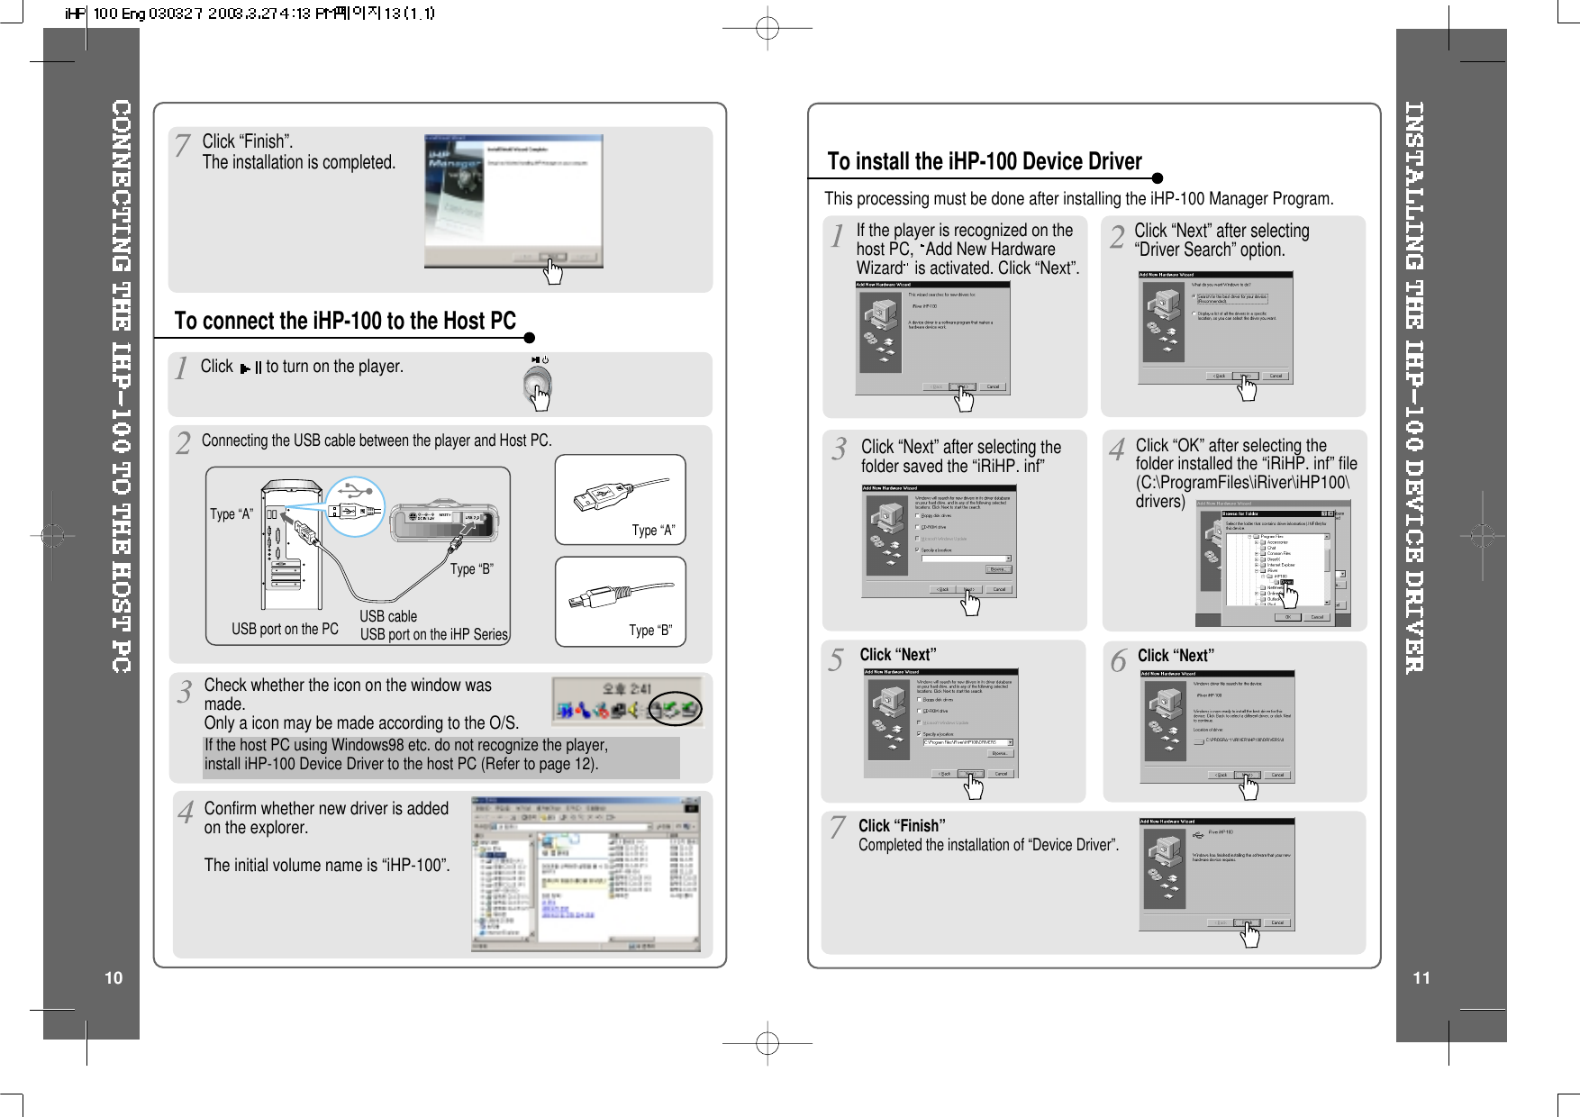This screenshot has height=1117, width=1580.
Task: Click Browse in the step 5 wizard
Action: [1001, 753]
